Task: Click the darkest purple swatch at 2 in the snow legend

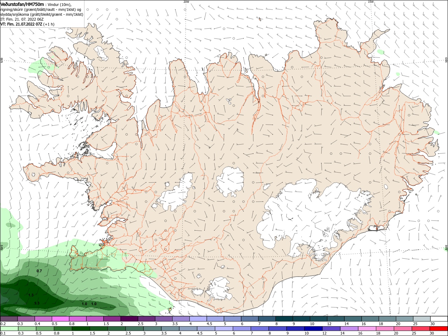Action: tap(129, 319)
